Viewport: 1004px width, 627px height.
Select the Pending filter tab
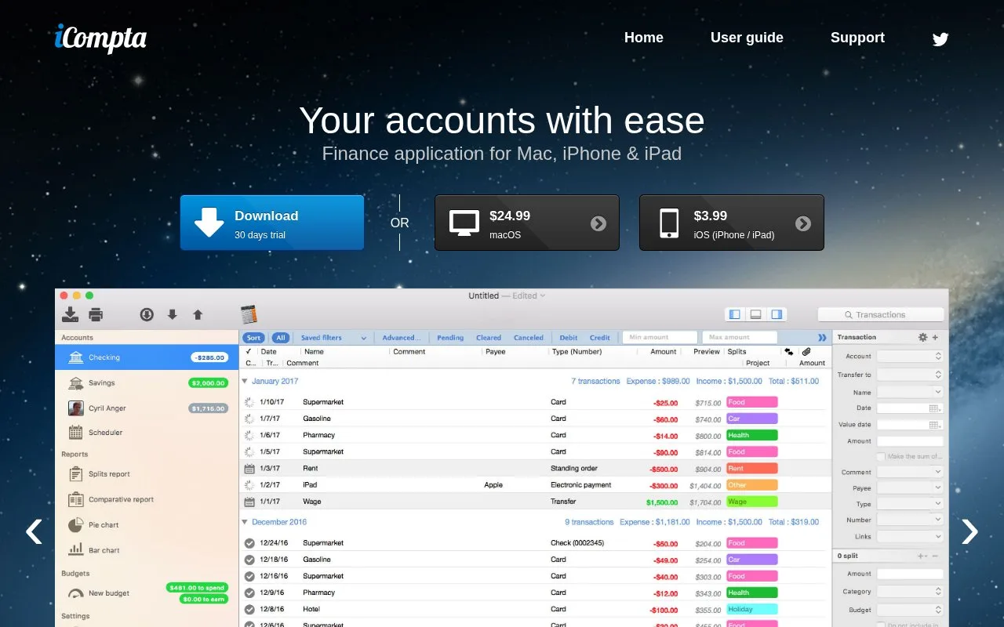click(450, 338)
